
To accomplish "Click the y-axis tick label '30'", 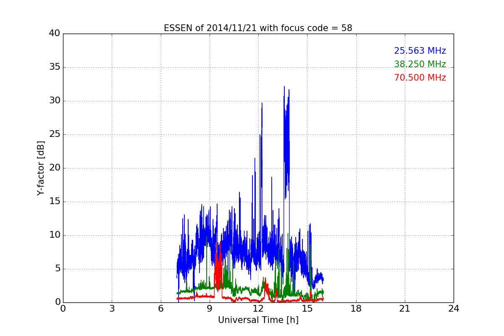I will click(55, 101).
